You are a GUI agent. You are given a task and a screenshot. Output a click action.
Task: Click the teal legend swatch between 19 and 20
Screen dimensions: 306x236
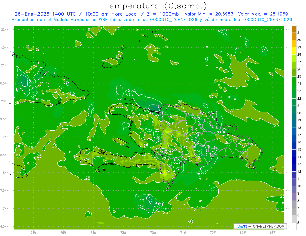(x=294, y=117)
